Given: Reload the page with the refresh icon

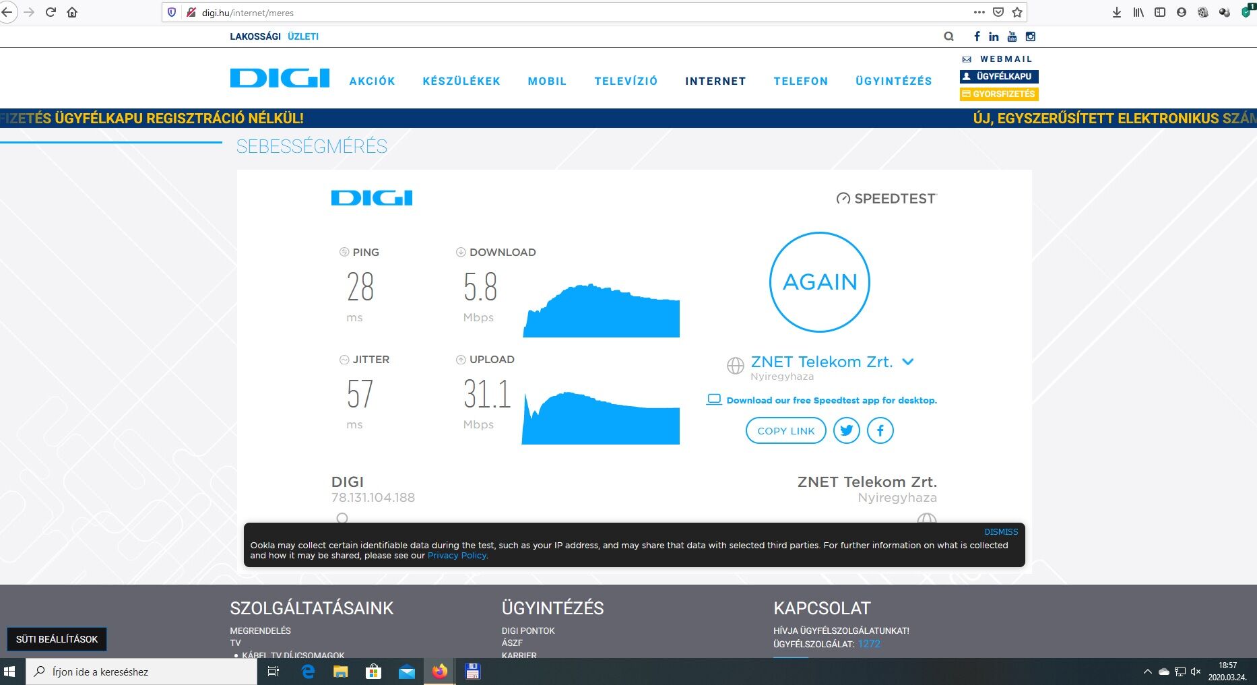Looking at the screenshot, I should point(51,12).
